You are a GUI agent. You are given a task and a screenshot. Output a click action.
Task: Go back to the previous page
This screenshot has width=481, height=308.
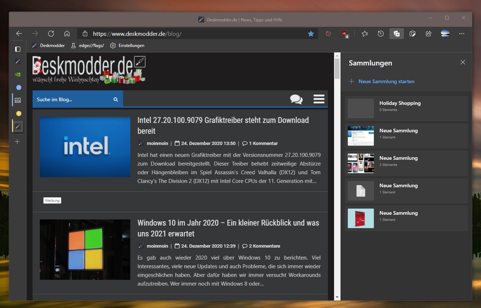pyautogui.click(x=19, y=34)
